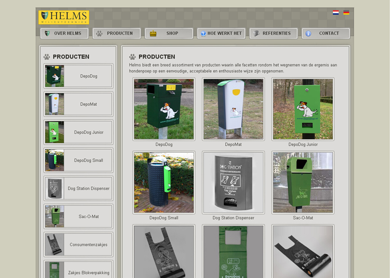Go to the Shop page

click(169, 33)
